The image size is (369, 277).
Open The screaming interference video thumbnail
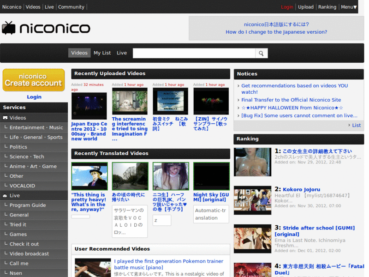(130, 101)
